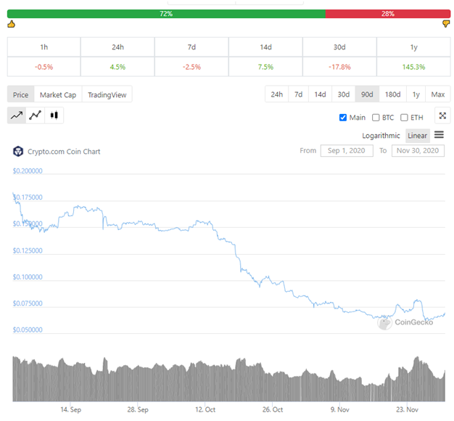Click the 28. Sep date axis label
Viewport: 454px width, 421px height.
tap(138, 409)
